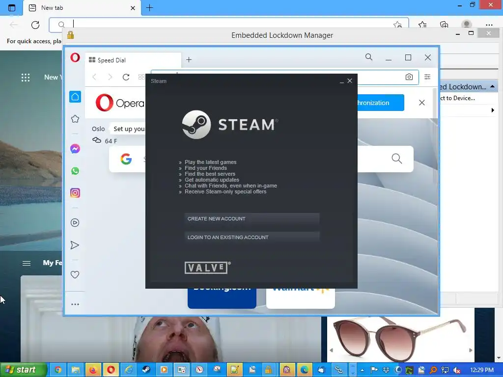Screen dimensions: 503x377
Task: Click the muted volume tray icon
Action: click(x=456, y=370)
